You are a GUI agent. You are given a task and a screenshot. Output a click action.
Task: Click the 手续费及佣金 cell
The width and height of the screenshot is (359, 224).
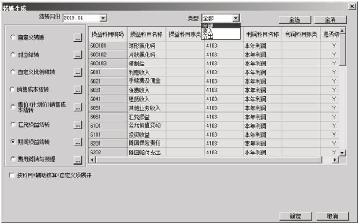tap(146, 81)
